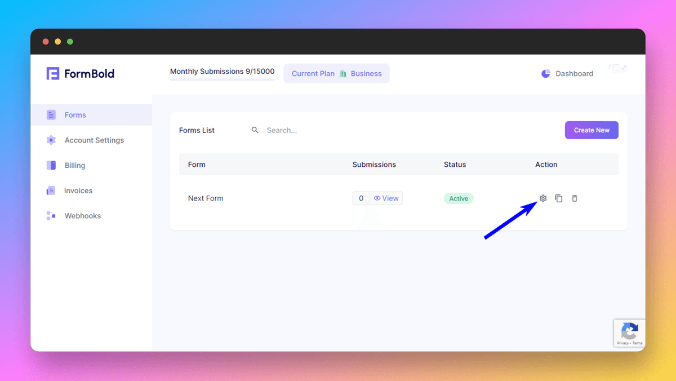Open Forms in the sidebar
The image size is (676, 381).
[75, 115]
